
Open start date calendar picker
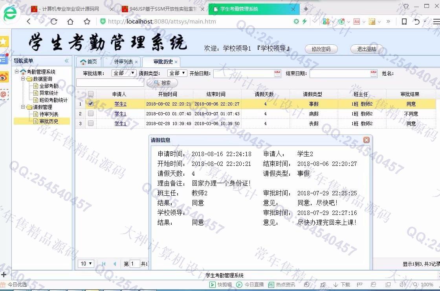[277, 73]
